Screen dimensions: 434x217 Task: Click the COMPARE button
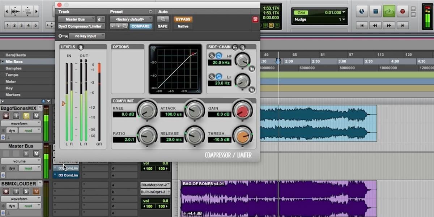pos(140,26)
